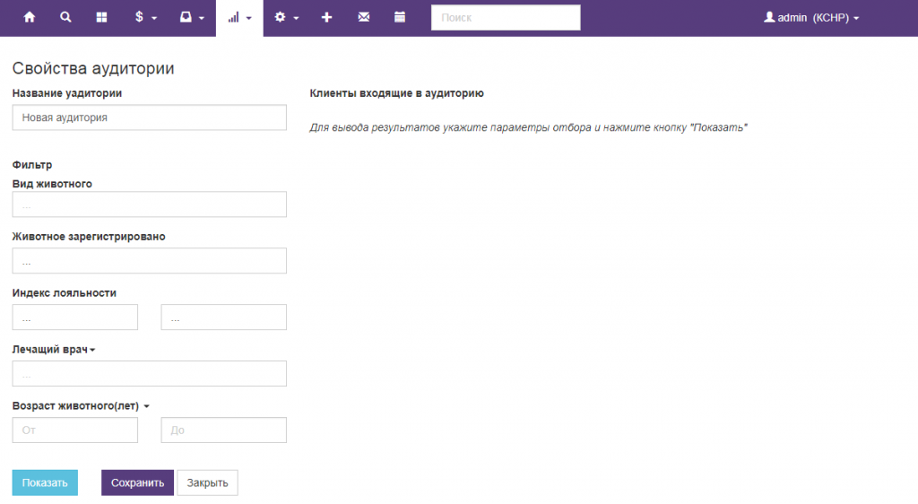Click the first Индекс лояльности field

click(75, 317)
